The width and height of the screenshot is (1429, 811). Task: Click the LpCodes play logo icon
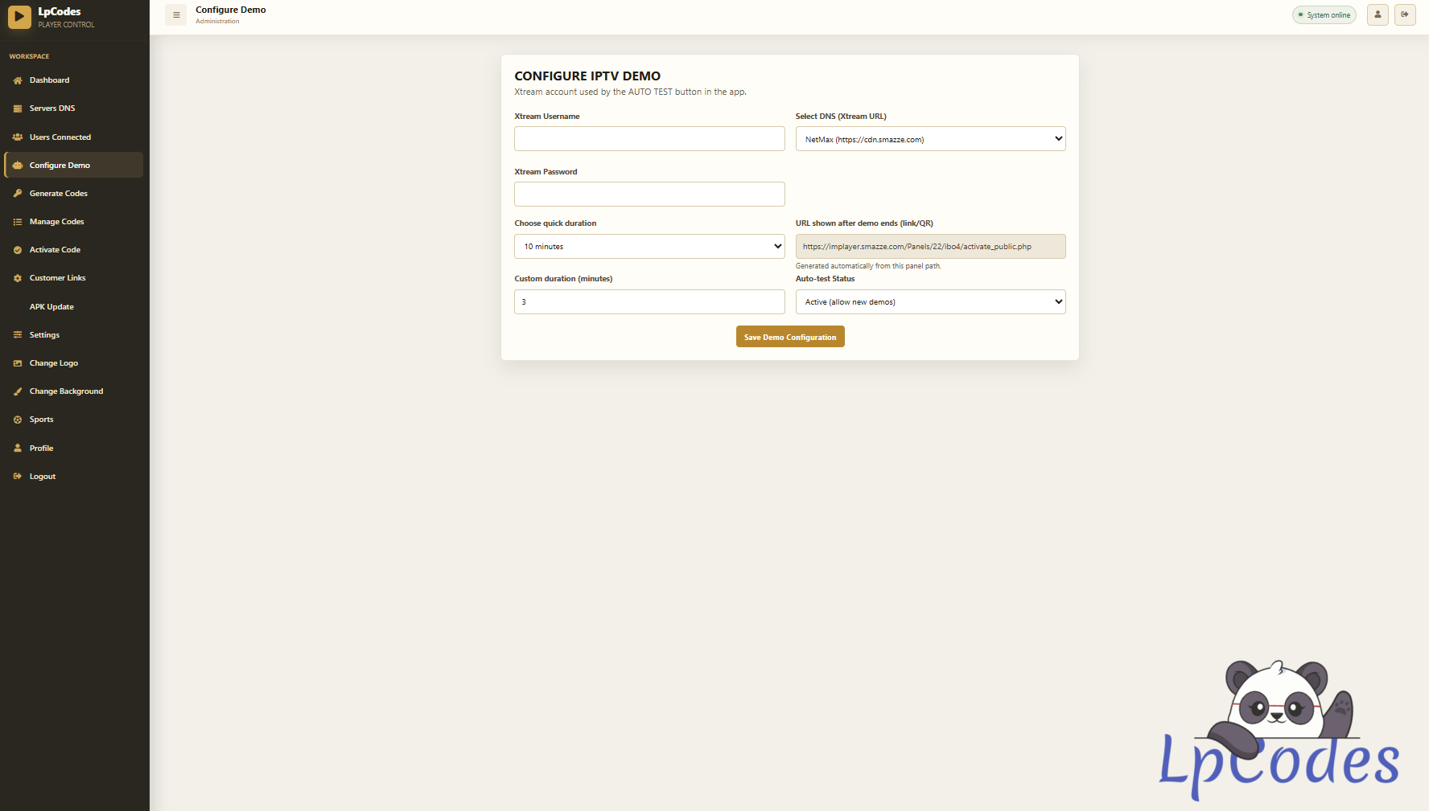pos(19,17)
